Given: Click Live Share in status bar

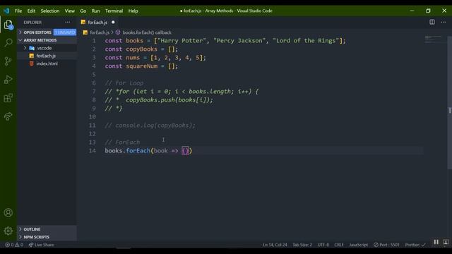Looking at the screenshot, I should coord(41,245).
